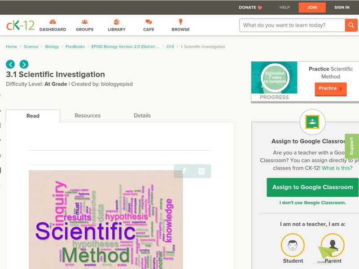Click the orange Practice button
The height and width of the screenshot is (269, 359).
(330, 89)
